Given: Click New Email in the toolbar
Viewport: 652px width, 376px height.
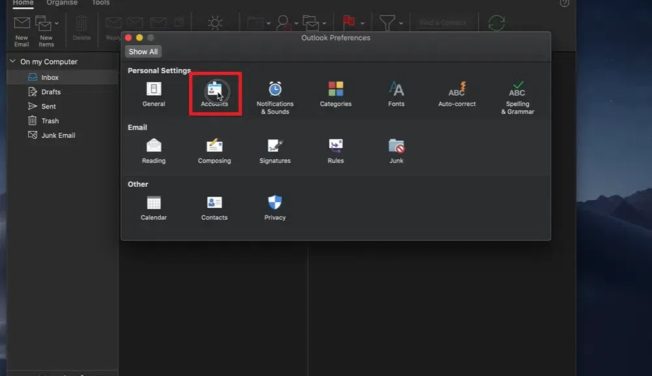Looking at the screenshot, I should 22,31.
